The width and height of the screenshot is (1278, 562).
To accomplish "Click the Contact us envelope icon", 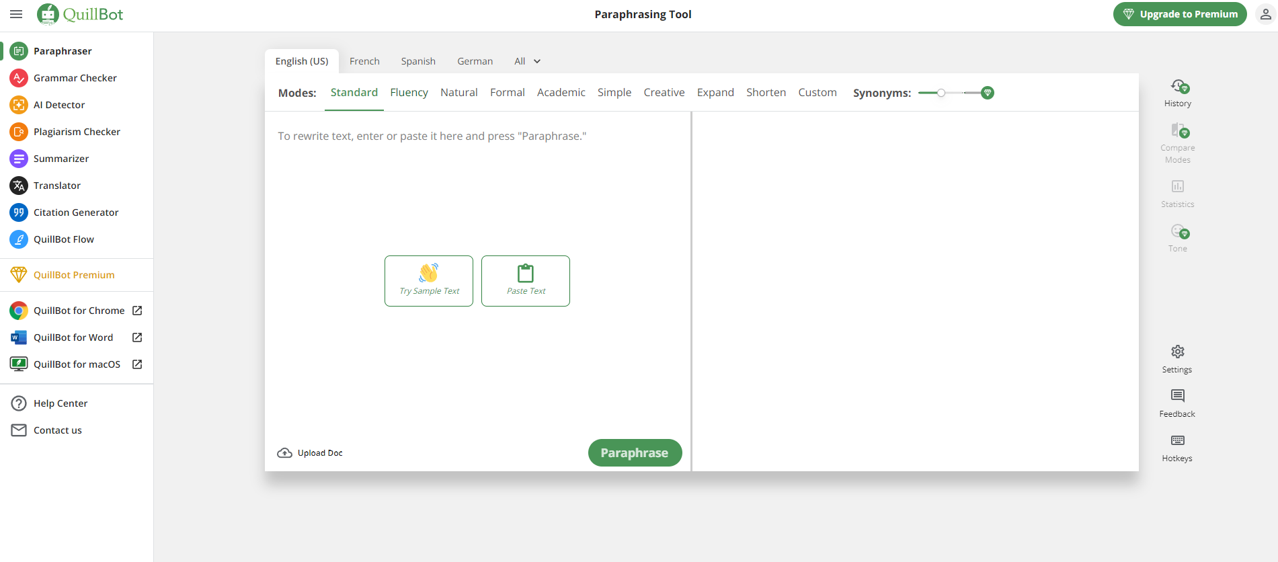I will point(19,430).
